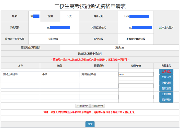Select the empty 获奖年份 field in second row

coord(136,86)
